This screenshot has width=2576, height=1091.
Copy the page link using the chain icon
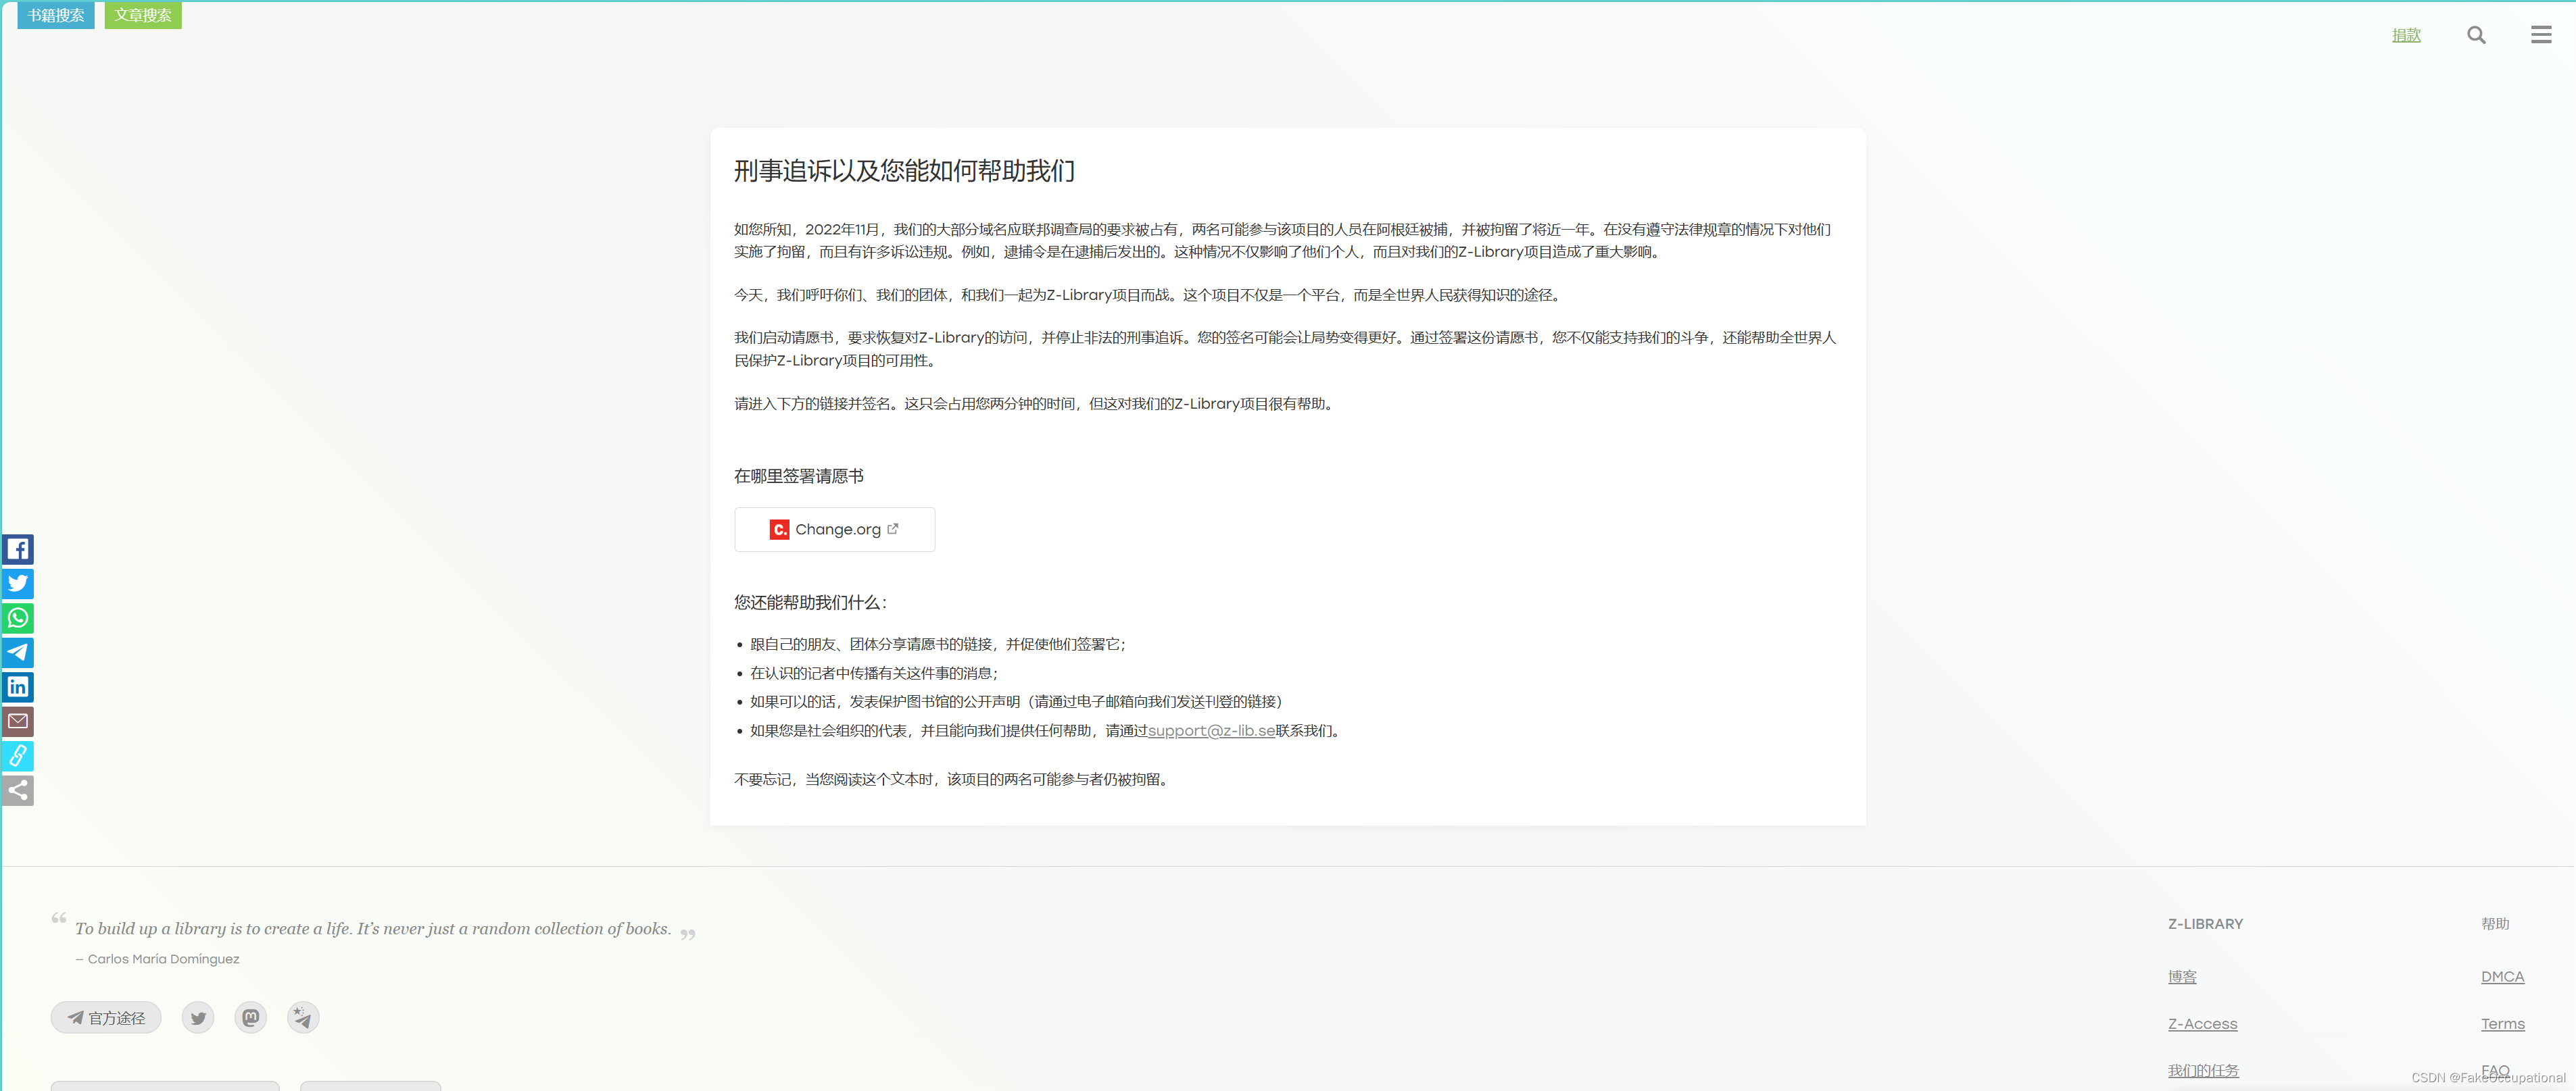tap(17, 757)
